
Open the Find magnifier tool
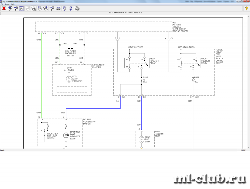coord(51,8)
